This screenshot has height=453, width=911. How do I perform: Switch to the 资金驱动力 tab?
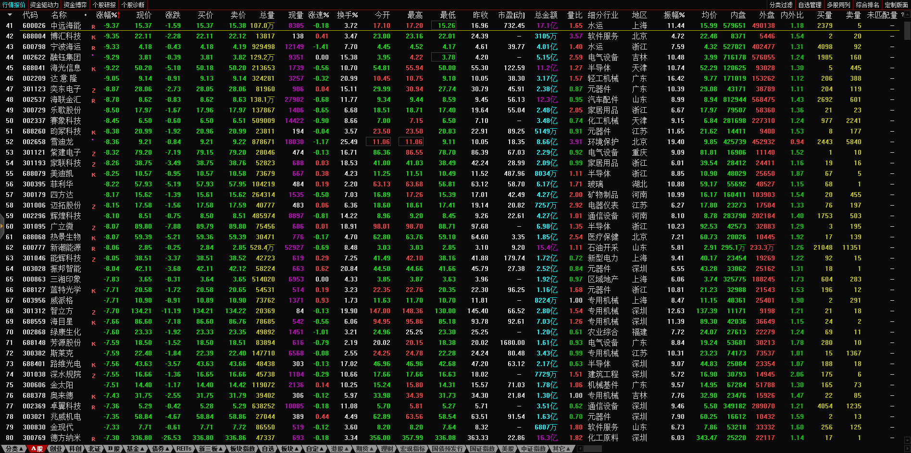(44, 5)
